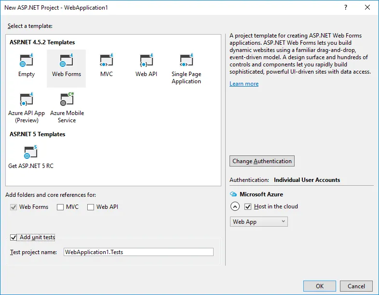Choose the MVC template icon
This screenshot has width=379, height=295.
(x=107, y=60)
